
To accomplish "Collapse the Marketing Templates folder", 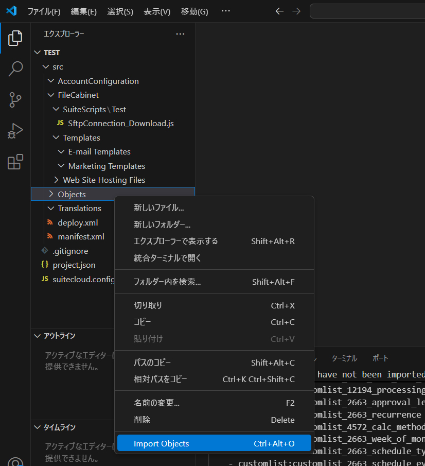I will [61, 165].
